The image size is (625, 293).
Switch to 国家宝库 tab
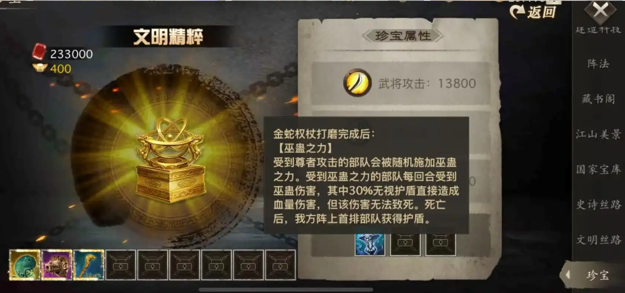tap(599, 170)
